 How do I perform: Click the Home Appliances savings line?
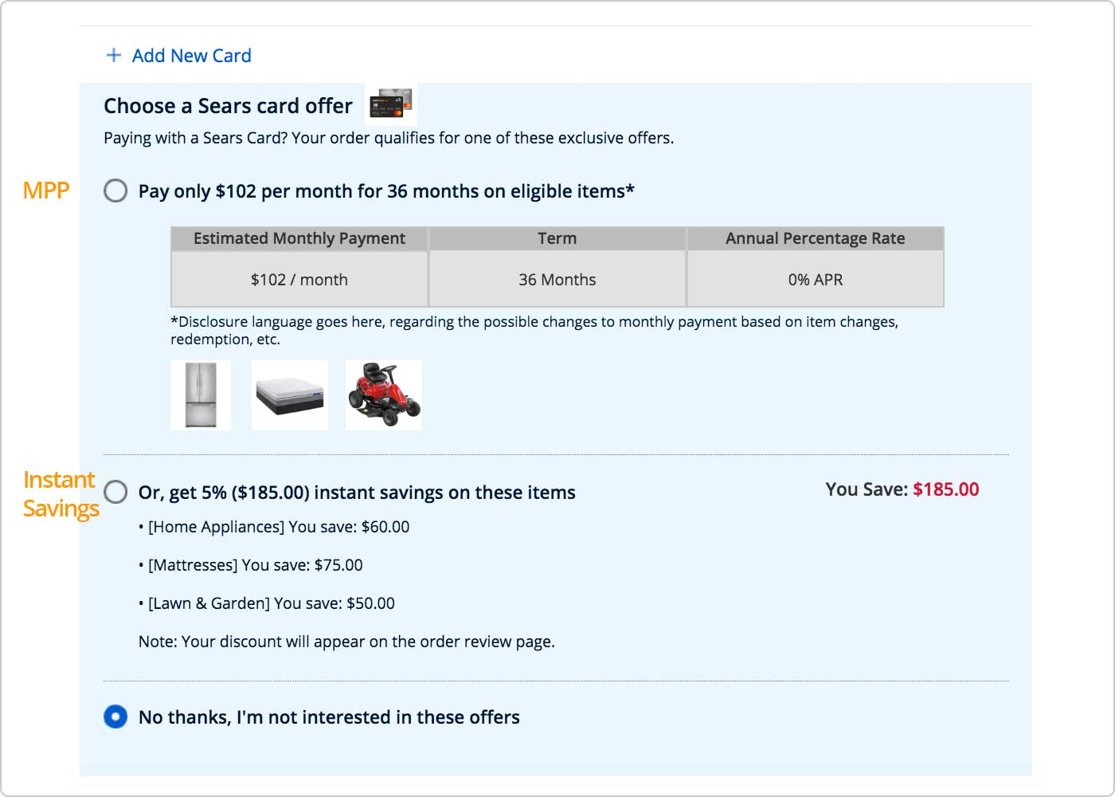[274, 527]
